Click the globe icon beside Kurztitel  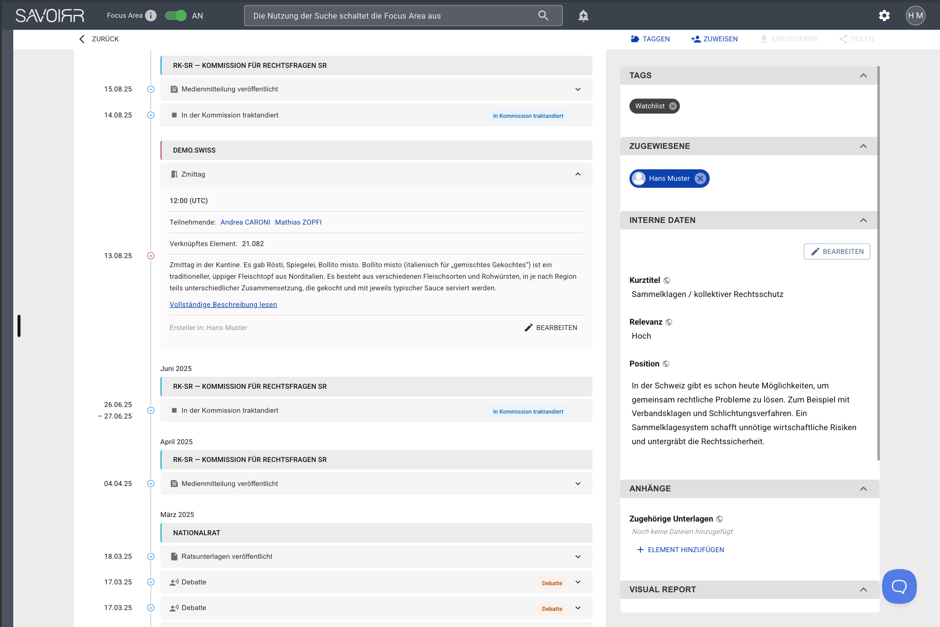[667, 280]
